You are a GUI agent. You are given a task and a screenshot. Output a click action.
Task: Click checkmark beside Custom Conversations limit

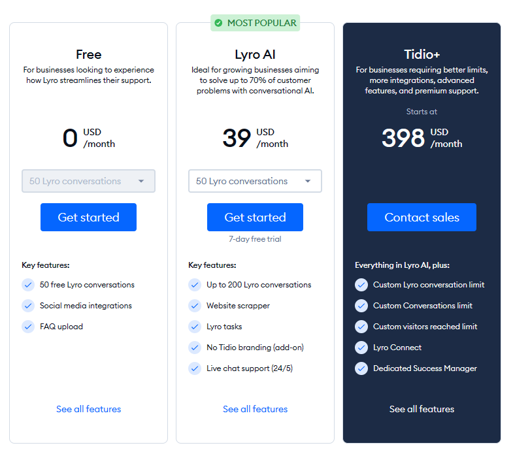361,306
